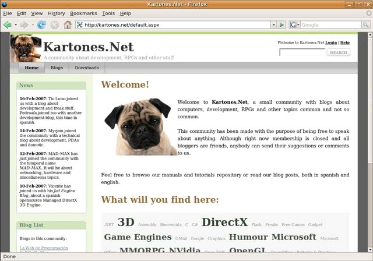Click the Welcome! heading
Screen dimensions: 373x261
coord(125,84)
